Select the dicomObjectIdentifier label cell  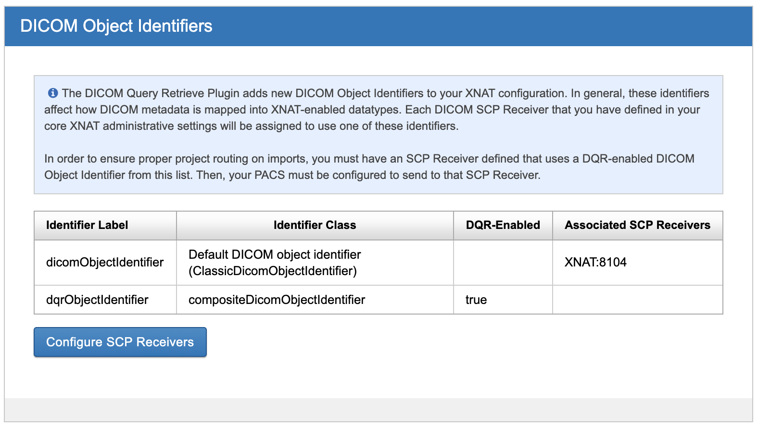[105, 262]
